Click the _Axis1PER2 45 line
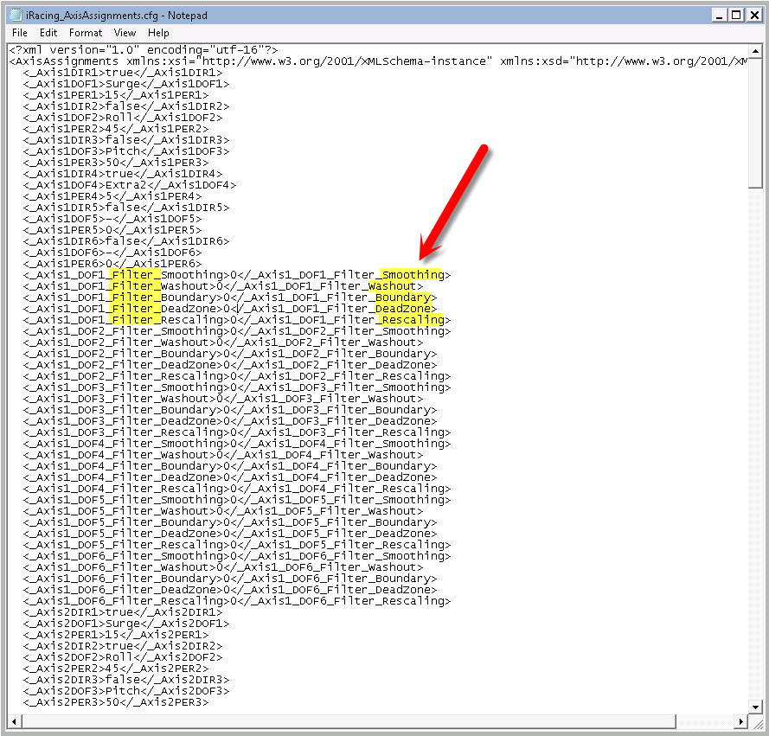Screen dimensions: 769x736 click(x=116, y=129)
